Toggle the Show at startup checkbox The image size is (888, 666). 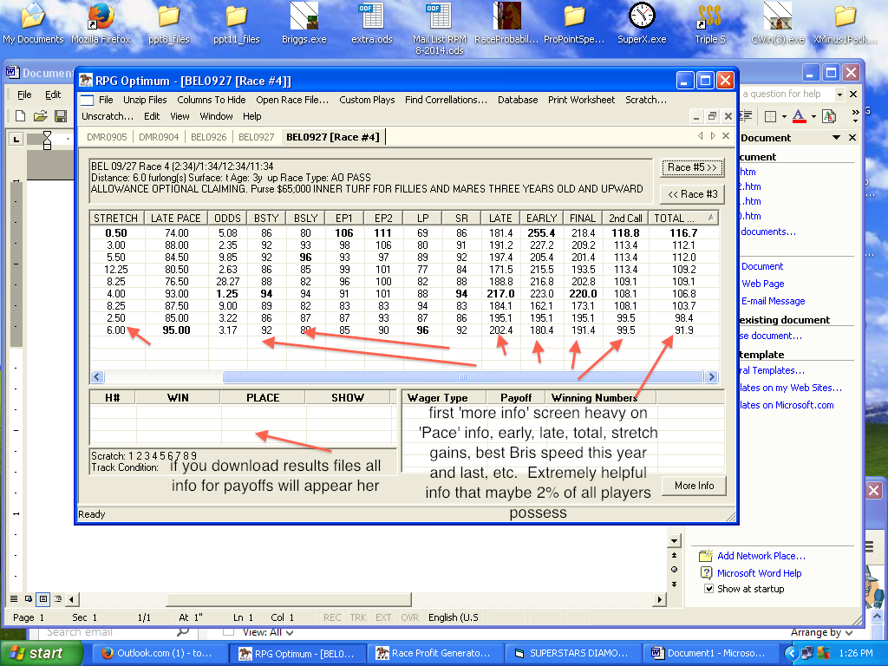point(708,589)
